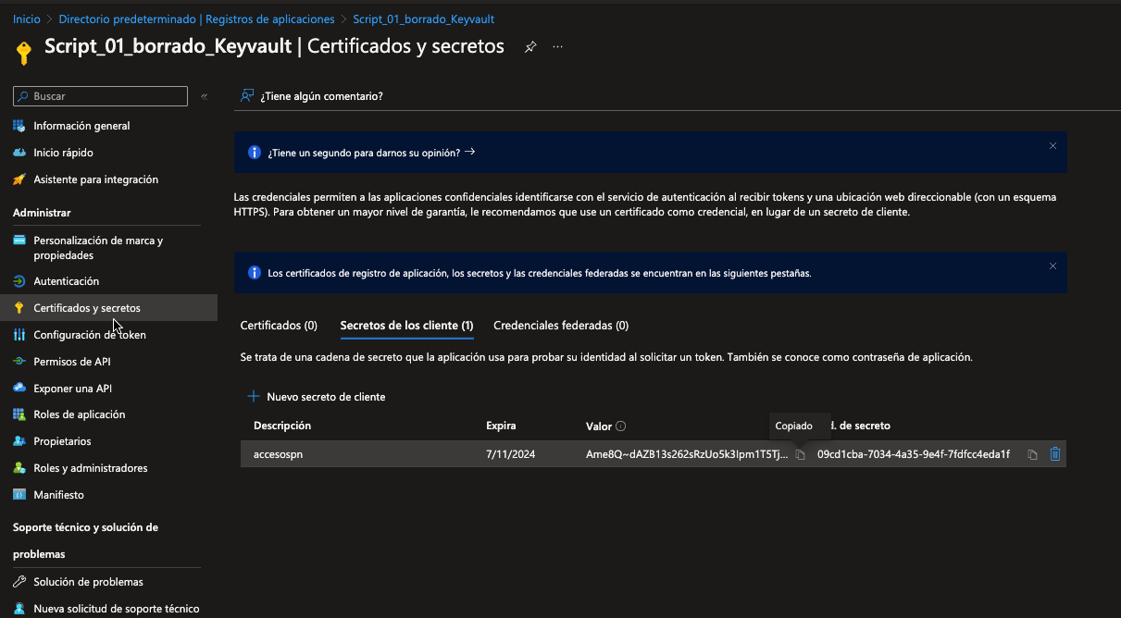The image size is (1121, 618).
Task: Add a Nuevo secreto de cliente
Action: [x=317, y=397]
